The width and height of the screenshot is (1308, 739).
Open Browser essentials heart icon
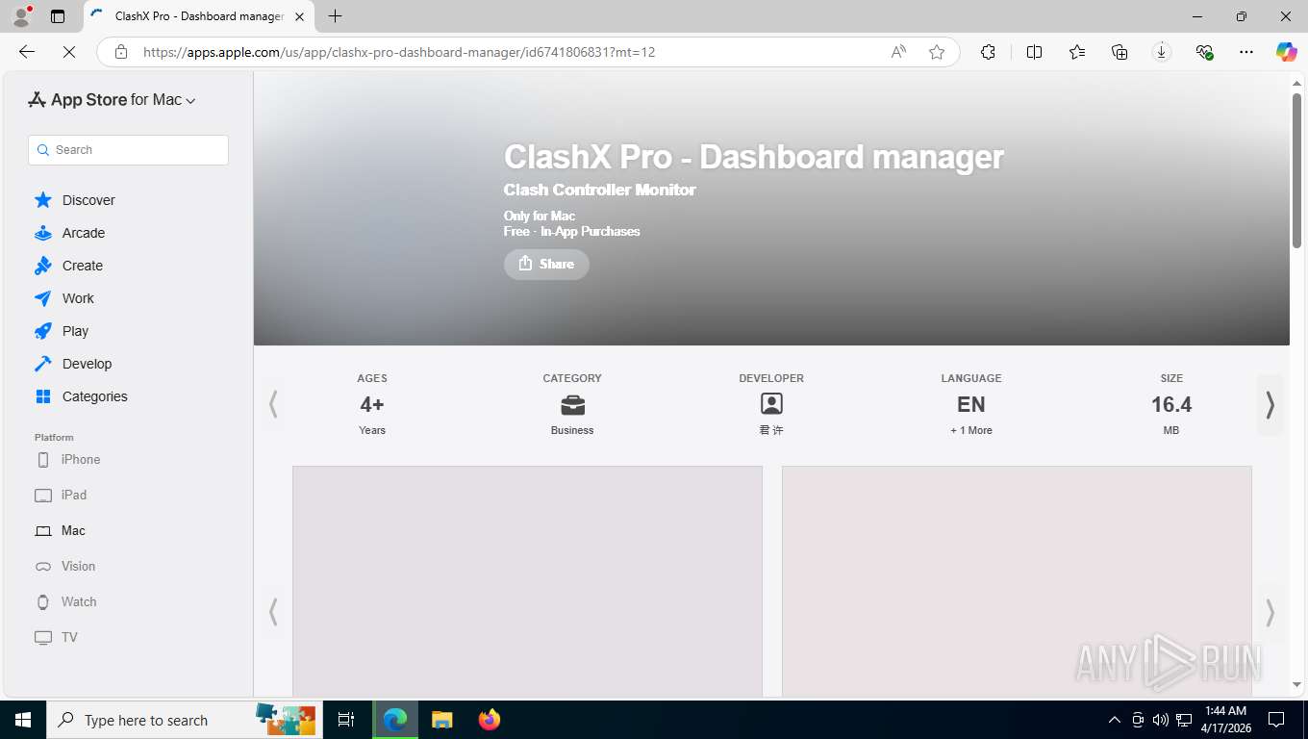1204,52
